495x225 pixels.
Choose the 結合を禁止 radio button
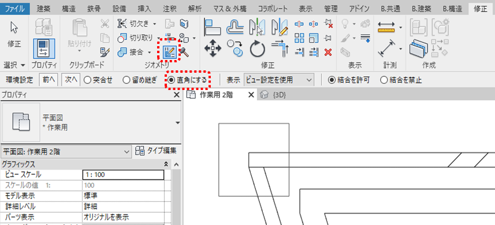401,80
